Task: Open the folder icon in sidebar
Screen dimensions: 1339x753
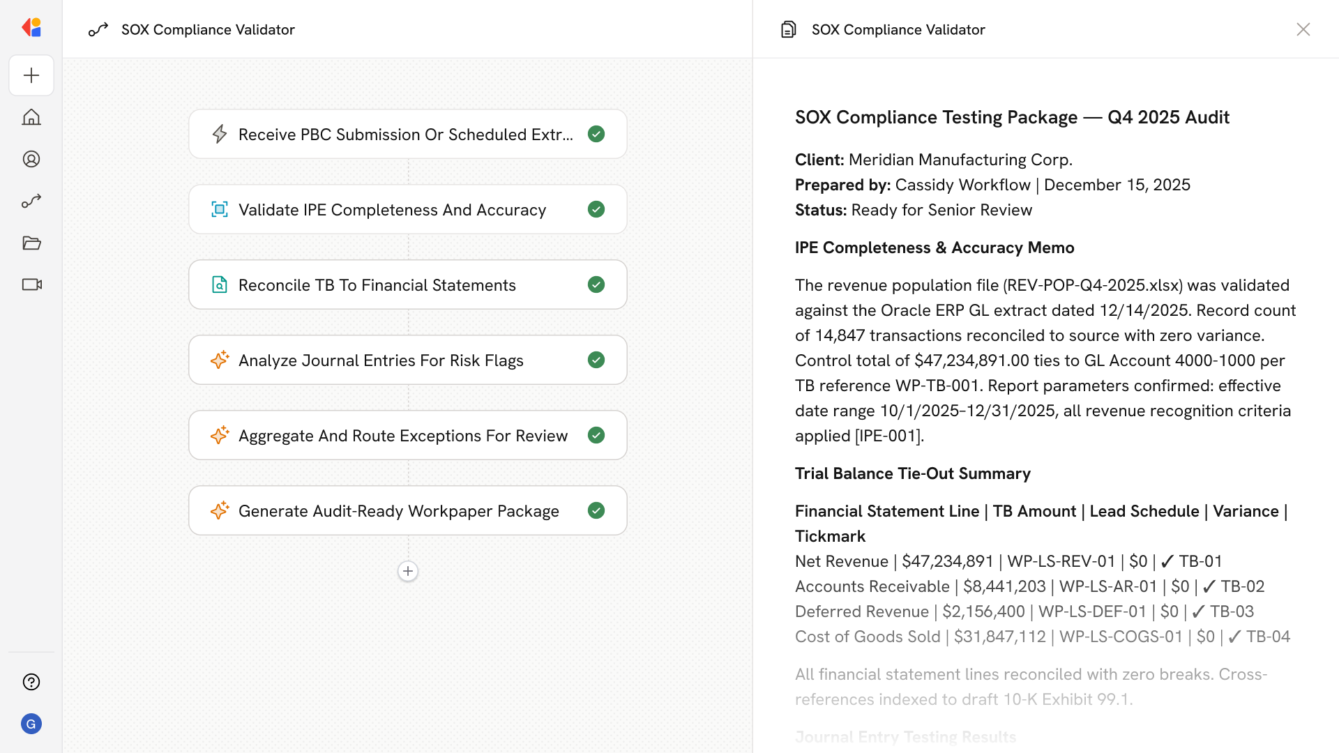Action: [31, 243]
